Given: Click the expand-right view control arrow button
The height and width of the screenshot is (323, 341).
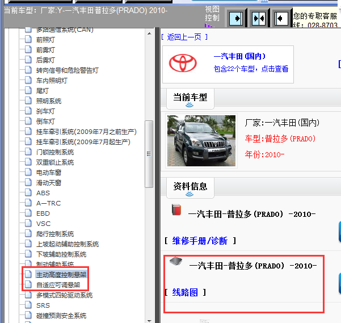Looking at the screenshot, I should pyautogui.click(x=236, y=18).
